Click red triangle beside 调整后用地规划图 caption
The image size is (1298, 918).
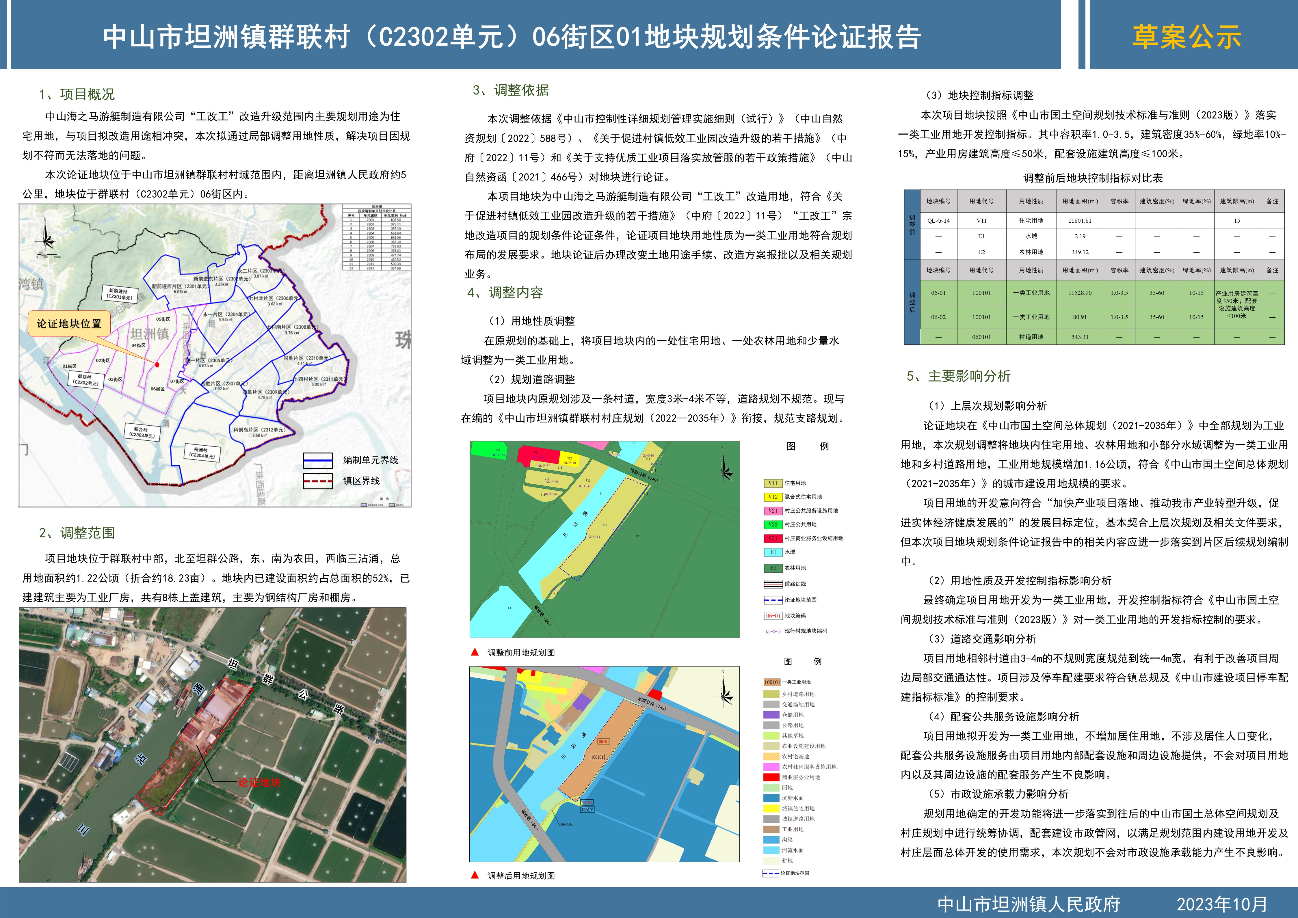[x=475, y=875]
